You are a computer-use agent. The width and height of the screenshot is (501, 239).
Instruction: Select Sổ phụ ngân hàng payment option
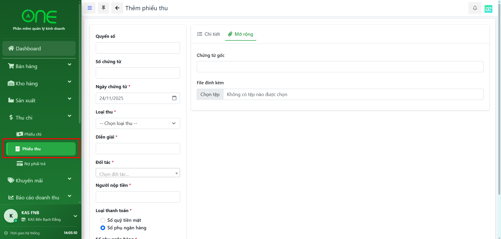pos(103,228)
